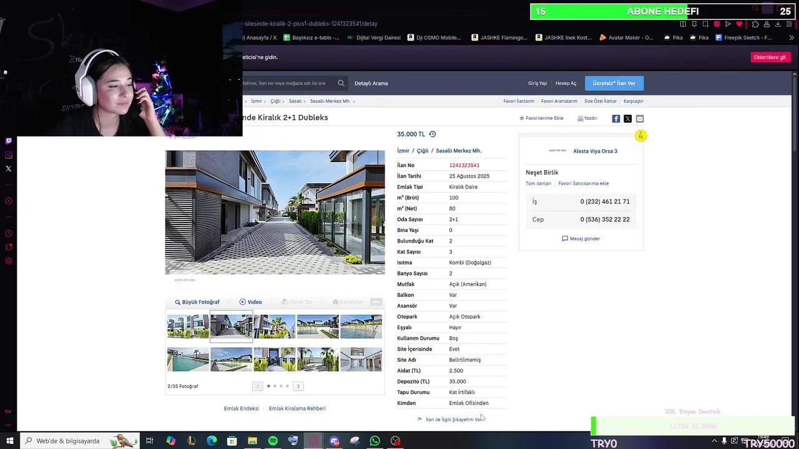Open Alesta Viya Orsa 3 store link

pyautogui.click(x=595, y=151)
